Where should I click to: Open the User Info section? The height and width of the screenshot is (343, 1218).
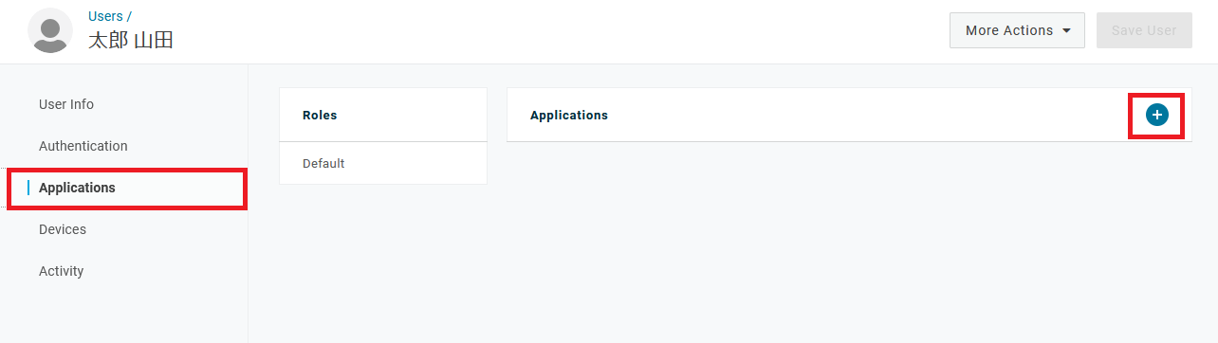tap(66, 104)
